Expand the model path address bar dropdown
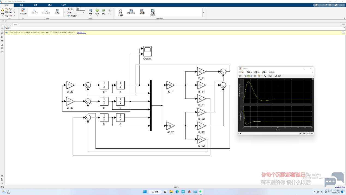 (x=344, y=28)
